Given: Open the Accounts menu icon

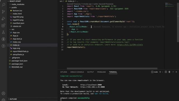Looking at the screenshot, I should pyautogui.click(x=3, y=93).
